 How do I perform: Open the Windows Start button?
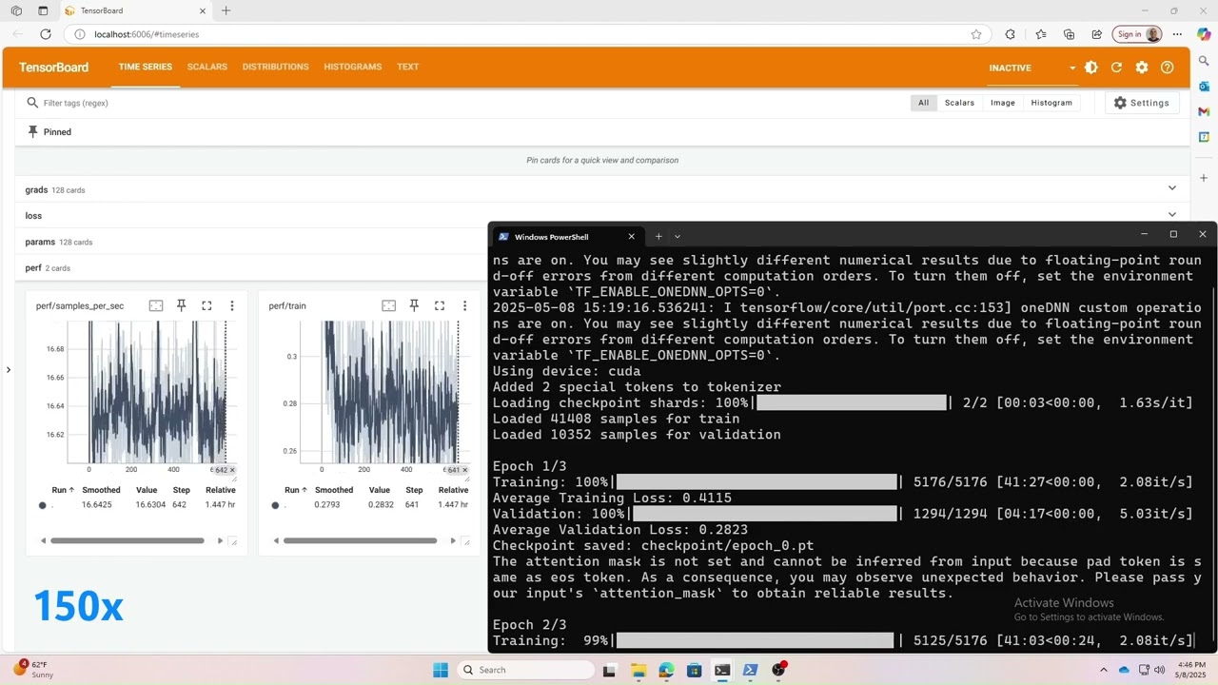point(441,670)
